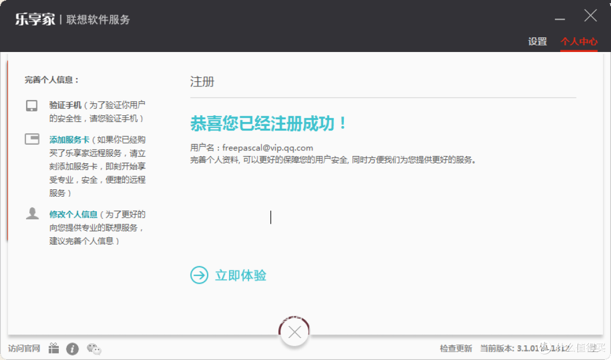Viewport: 611px width, 360px height.
Task: Click the 立即体验 link
Action: coord(240,275)
